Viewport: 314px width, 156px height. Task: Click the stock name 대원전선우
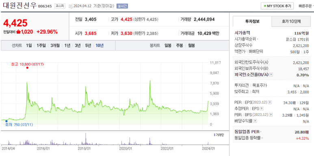click(x=20, y=6)
